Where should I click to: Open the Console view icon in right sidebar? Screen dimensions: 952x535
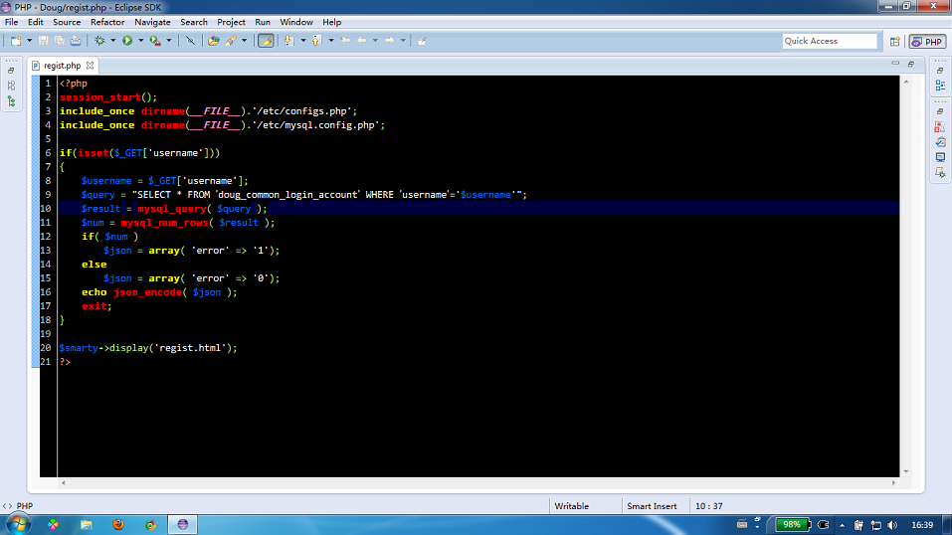click(940, 157)
